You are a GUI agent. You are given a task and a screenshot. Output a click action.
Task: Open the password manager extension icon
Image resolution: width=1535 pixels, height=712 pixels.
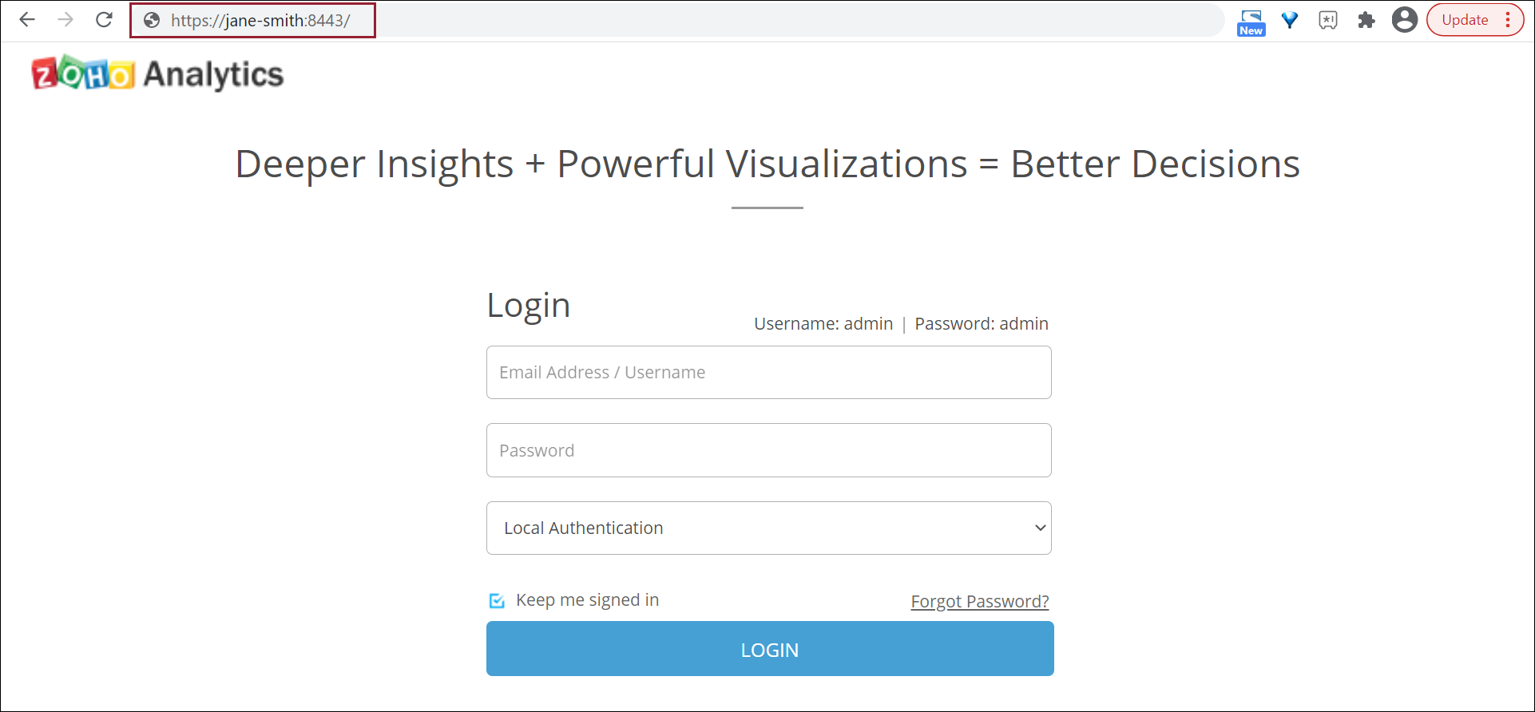1328,20
